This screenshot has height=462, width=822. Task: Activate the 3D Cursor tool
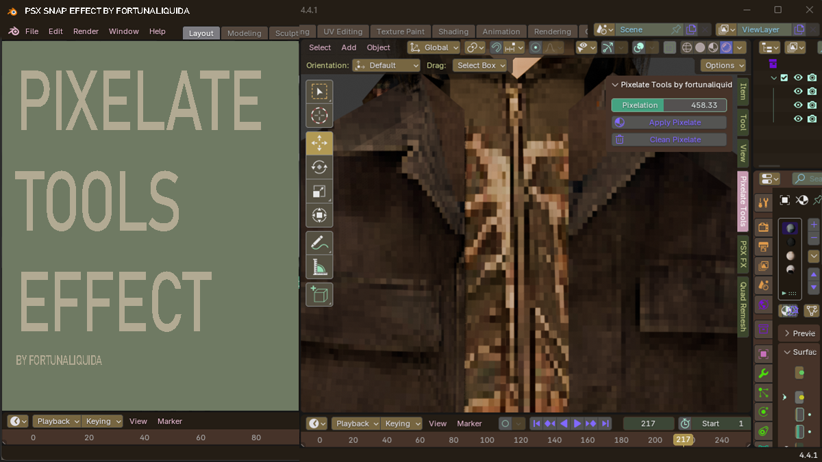pyautogui.click(x=319, y=116)
